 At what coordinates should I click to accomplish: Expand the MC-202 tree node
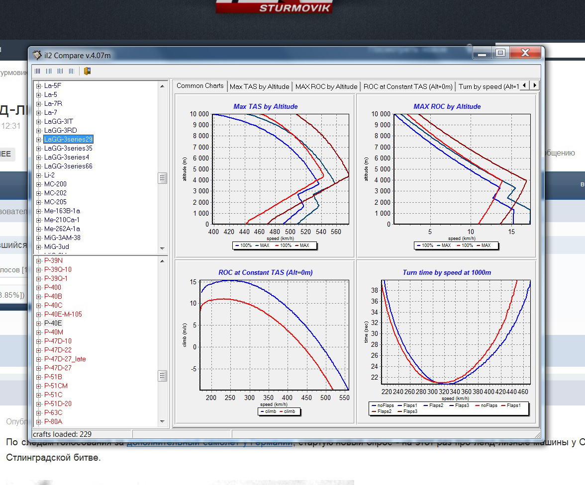point(38,193)
